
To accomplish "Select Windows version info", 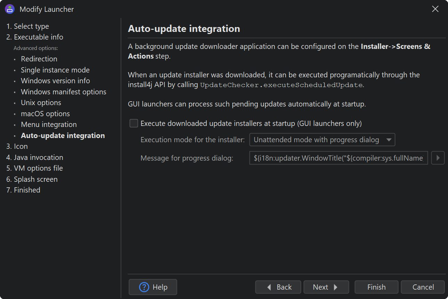I will pyautogui.click(x=55, y=81).
